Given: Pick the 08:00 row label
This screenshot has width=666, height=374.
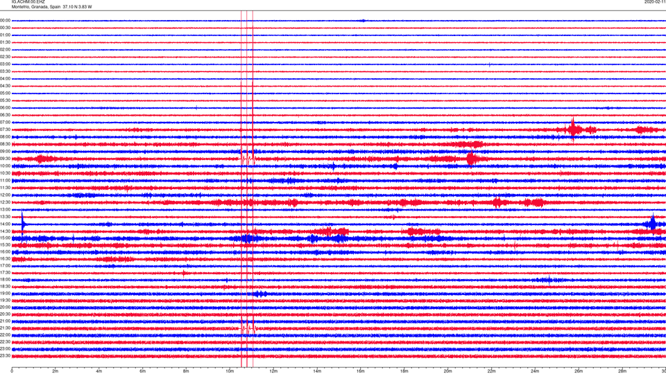Looking at the screenshot, I should tap(6, 137).
